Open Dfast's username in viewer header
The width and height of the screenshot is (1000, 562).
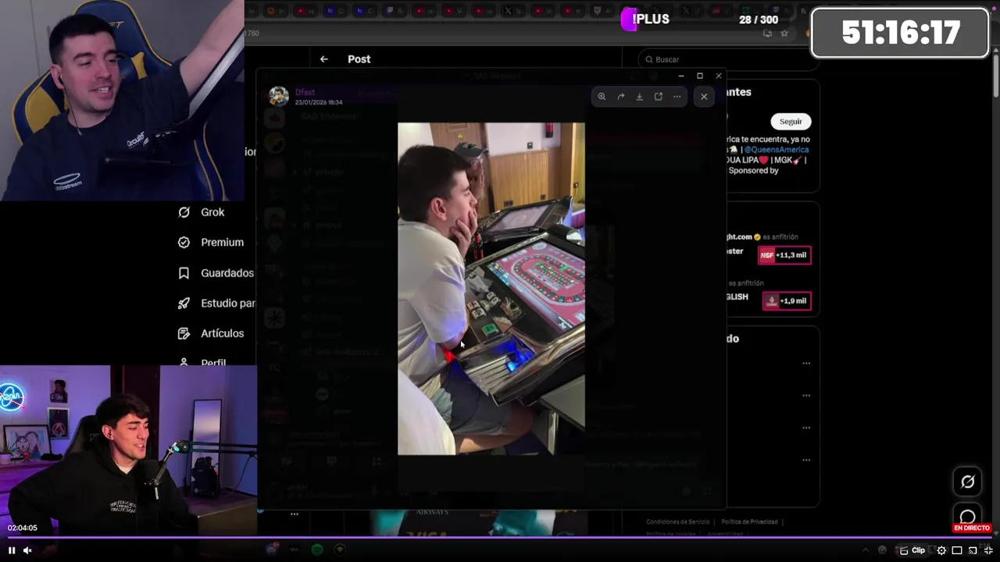(305, 92)
